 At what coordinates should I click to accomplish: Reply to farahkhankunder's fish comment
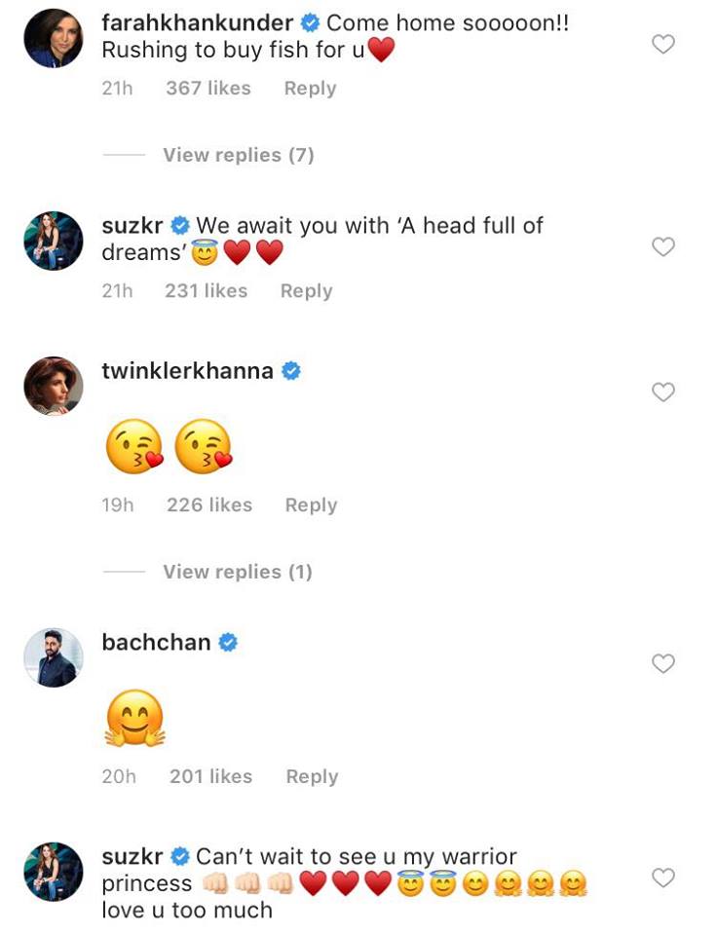click(x=310, y=88)
